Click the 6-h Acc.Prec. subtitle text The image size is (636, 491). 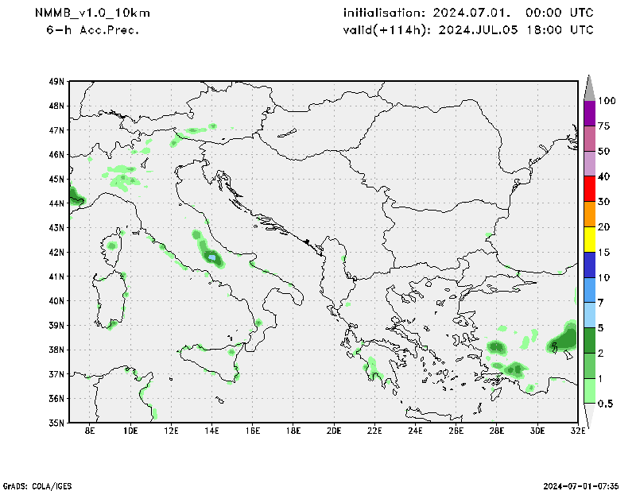(93, 30)
